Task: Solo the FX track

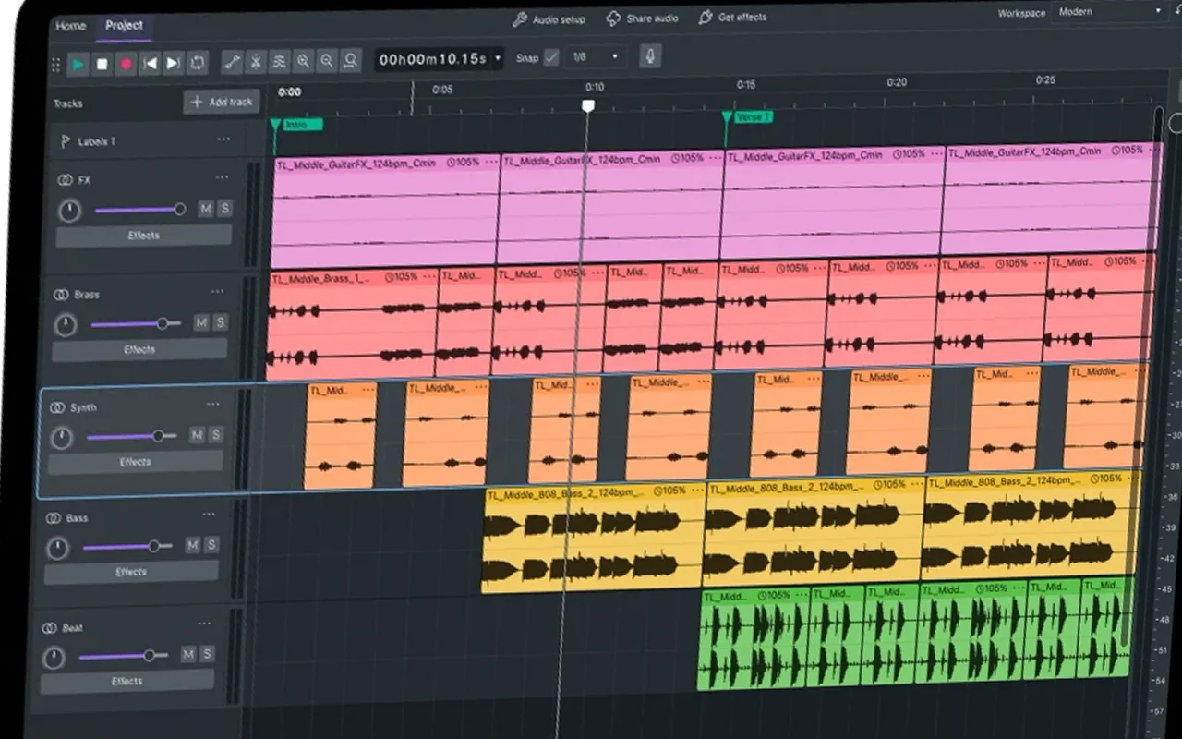Action: [224, 209]
